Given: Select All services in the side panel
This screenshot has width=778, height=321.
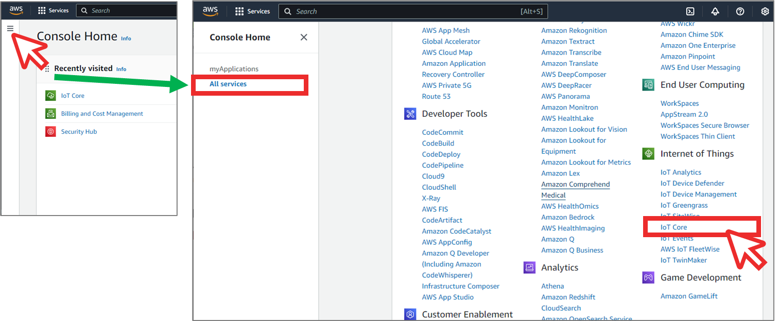Looking at the screenshot, I should point(228,84).
